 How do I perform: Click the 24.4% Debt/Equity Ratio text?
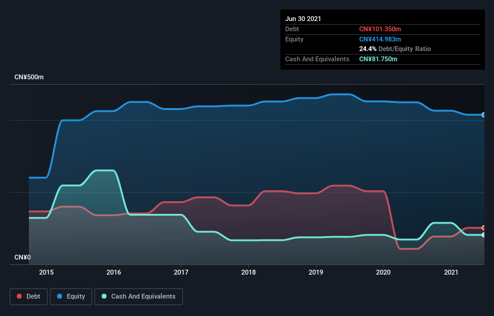coord(395,49)
